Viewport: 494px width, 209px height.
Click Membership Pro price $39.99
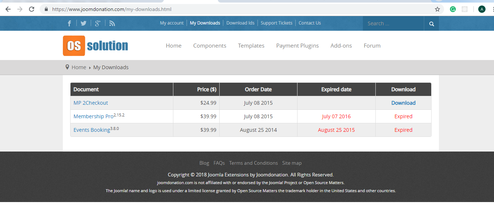click(x=208, y=116)
